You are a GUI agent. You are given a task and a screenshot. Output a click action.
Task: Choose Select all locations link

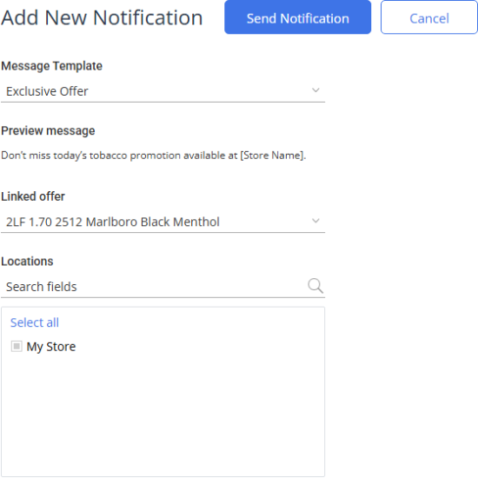point(35,322)
